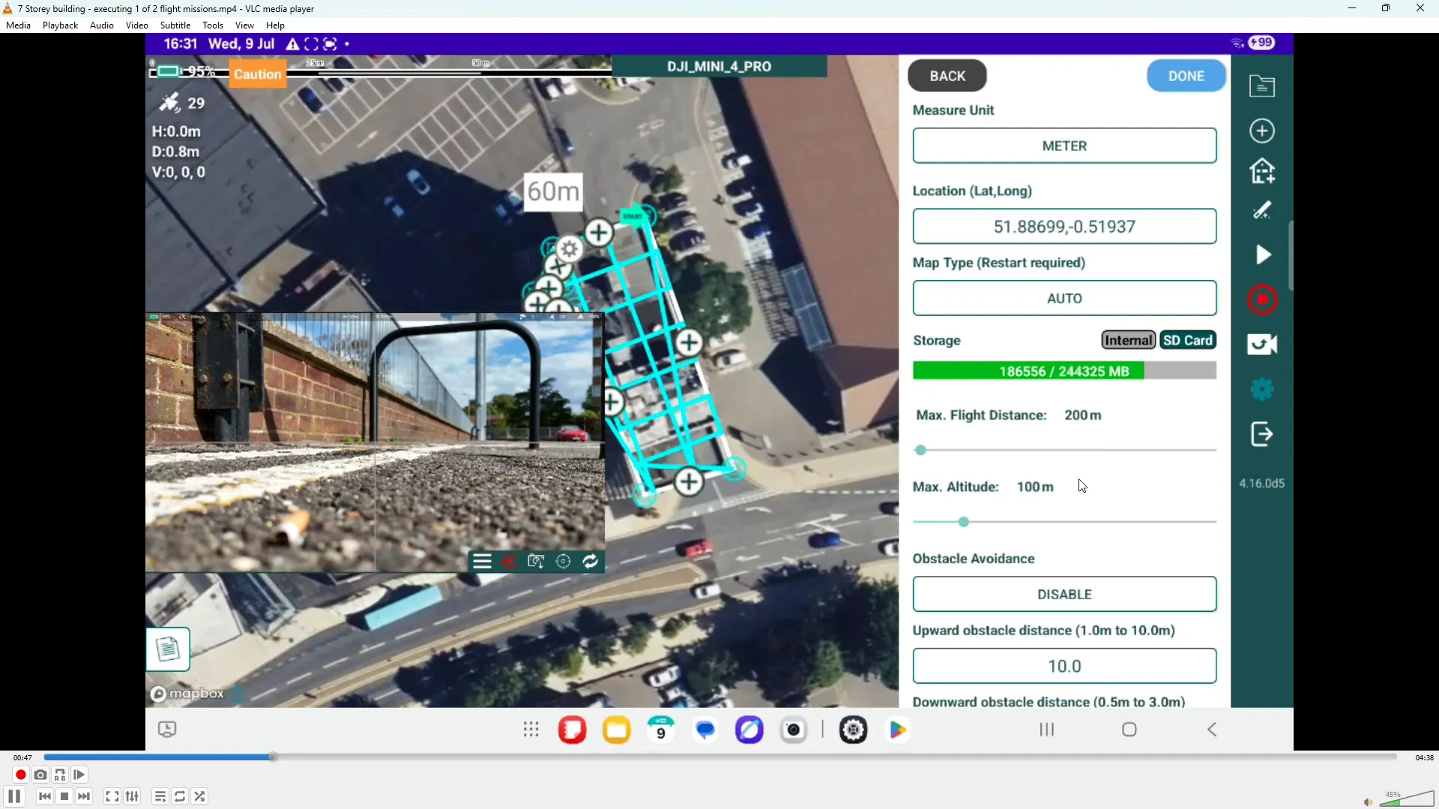Click the blue gear settings icon
The image size is (1439, 809).
pos(1262,390)
